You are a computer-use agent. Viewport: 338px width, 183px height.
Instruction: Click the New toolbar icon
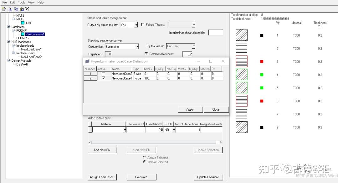[4, 9]
